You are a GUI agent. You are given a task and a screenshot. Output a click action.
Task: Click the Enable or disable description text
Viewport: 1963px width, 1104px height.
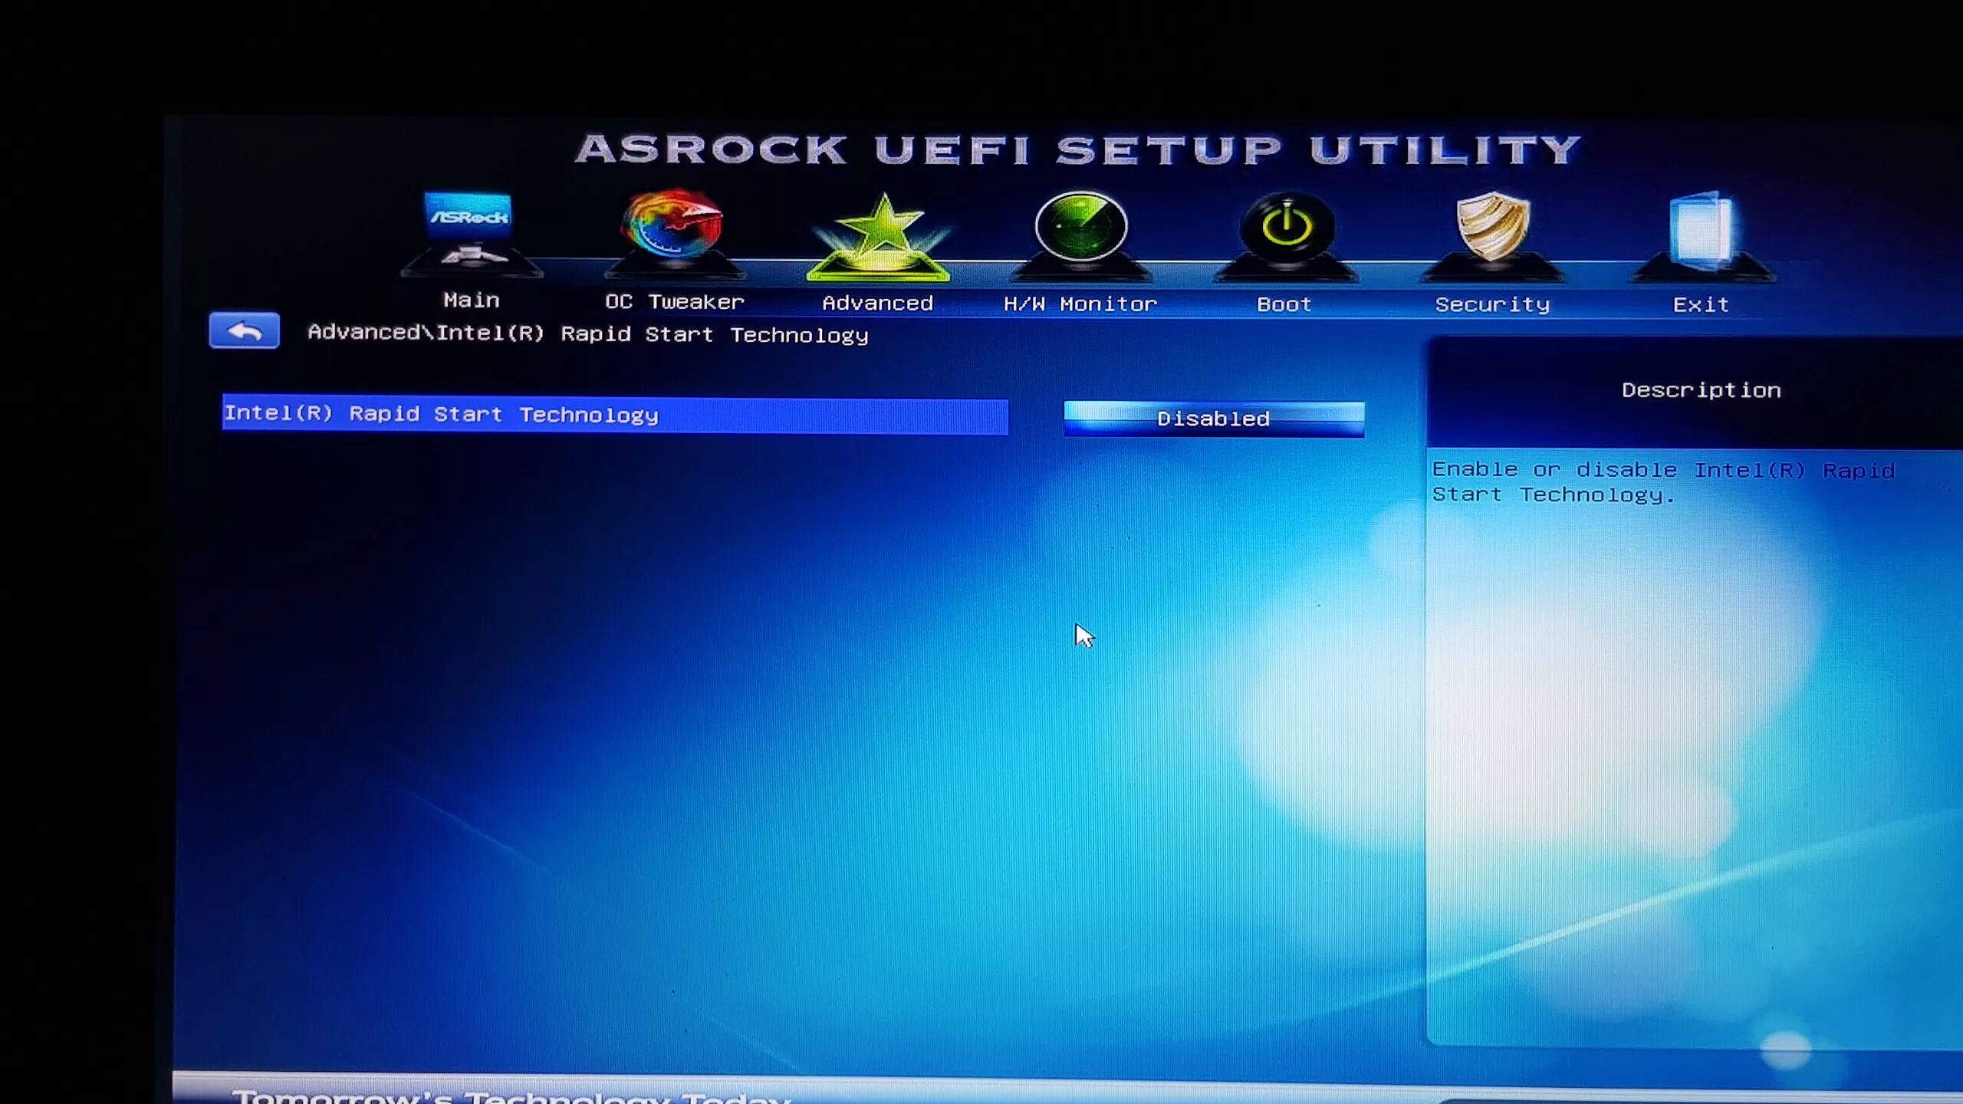[1662, 482]
